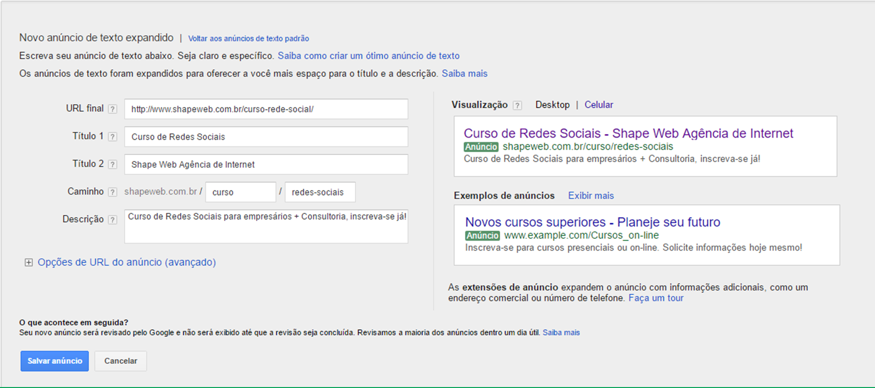Click help icon next to Caminho
Screen dimensions: 875x388
pyautogui.click(x=112, y=192)
